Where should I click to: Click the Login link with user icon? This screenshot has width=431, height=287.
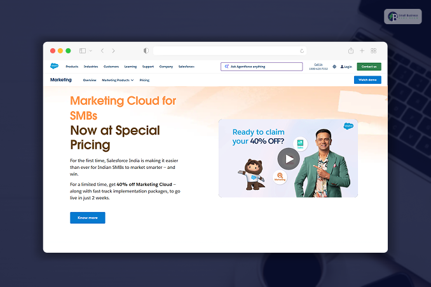(x=346, y=67)
